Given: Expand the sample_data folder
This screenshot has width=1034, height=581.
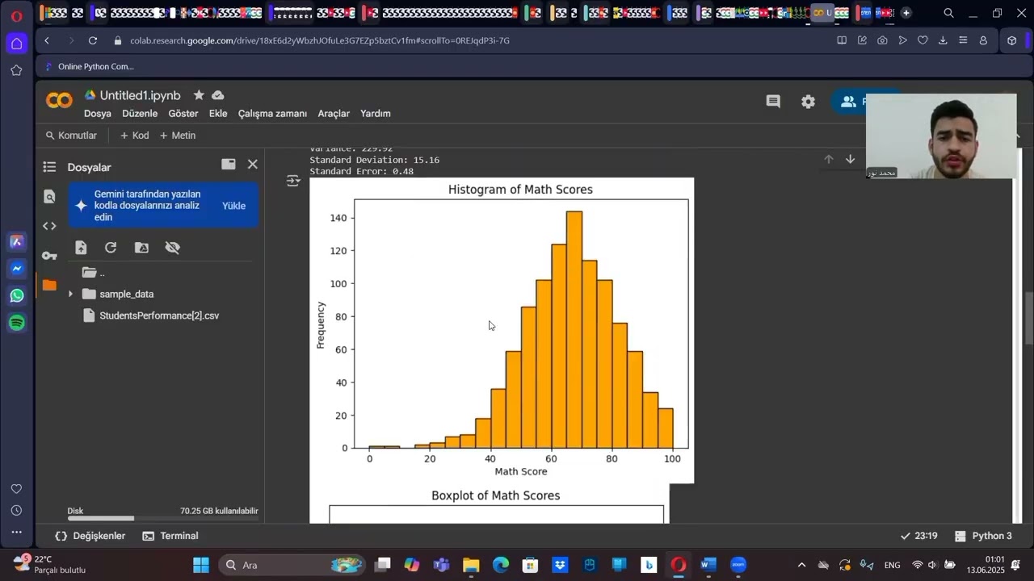Looking at the screenshot, I should tap(70, 294).
